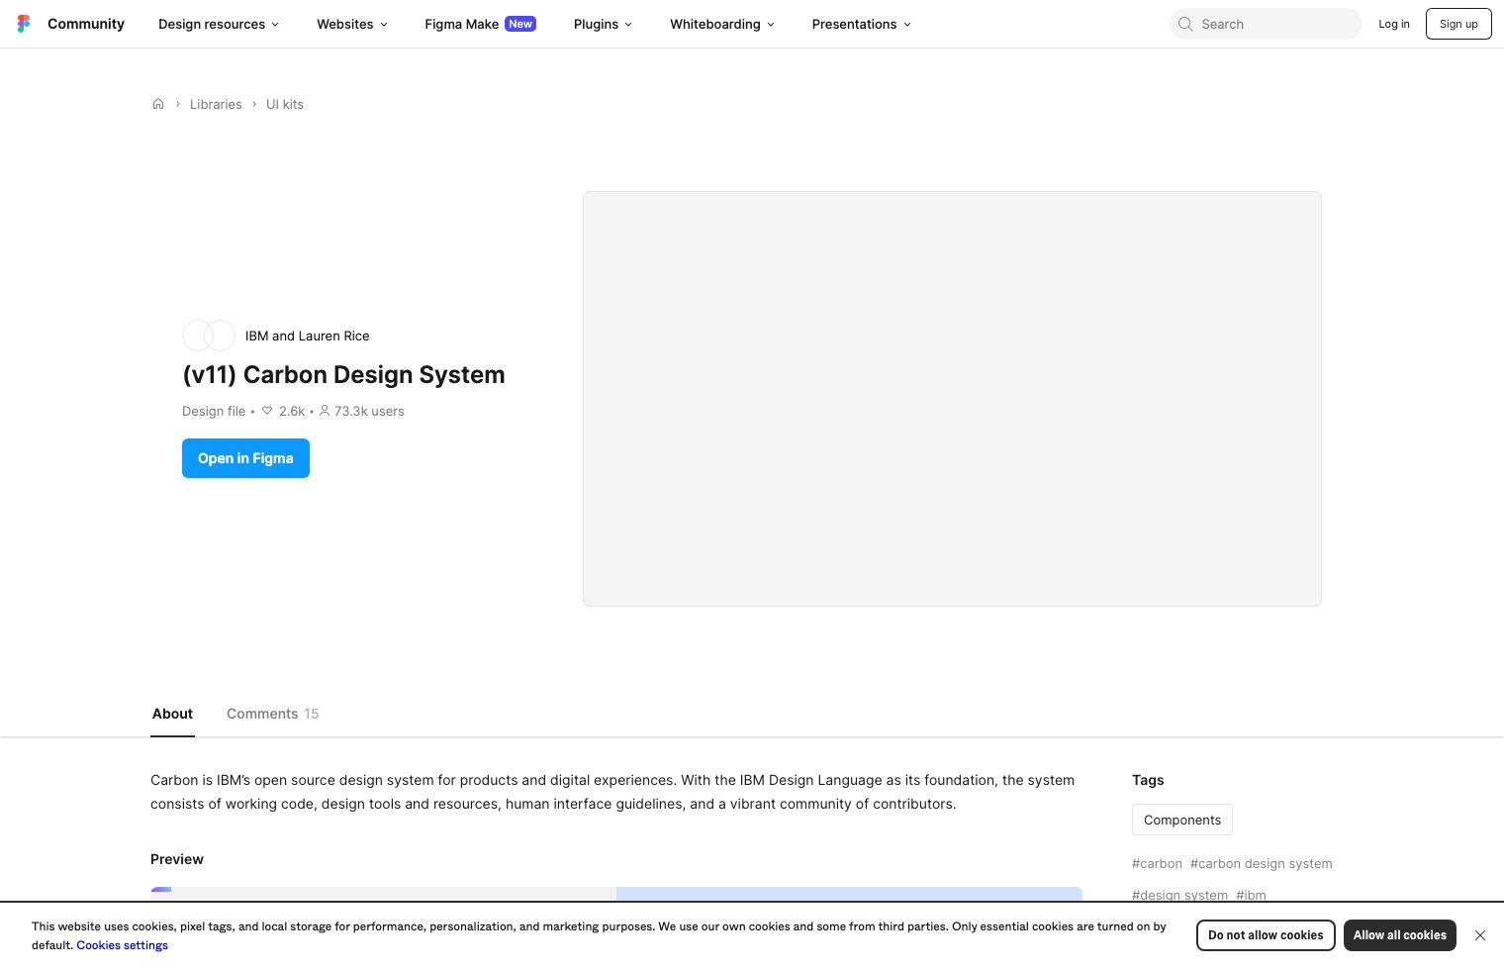Click the users icon beside 73.3k users
The image size is (1504, 970).
tap(325, 411)
